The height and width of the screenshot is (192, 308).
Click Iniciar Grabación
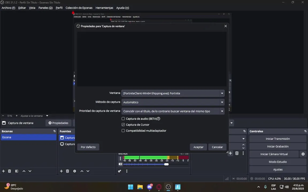click(278, 146)
